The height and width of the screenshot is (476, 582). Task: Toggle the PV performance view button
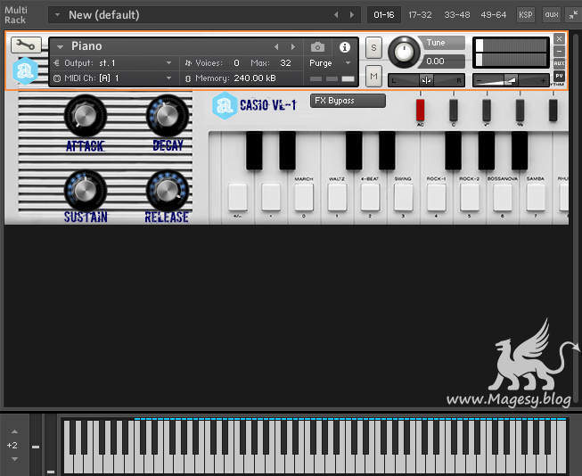(x=559, y=76)
